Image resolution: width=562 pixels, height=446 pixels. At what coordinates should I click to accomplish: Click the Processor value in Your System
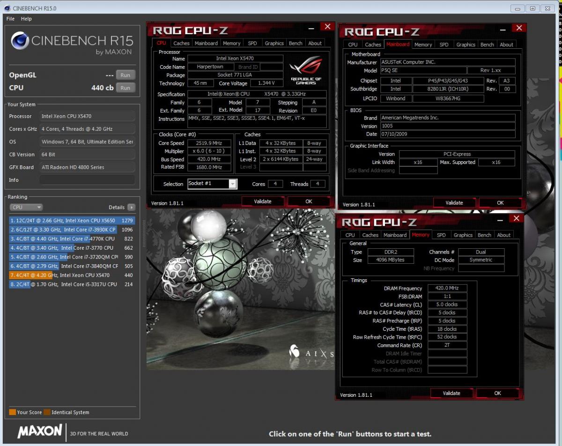click(87, 116)
